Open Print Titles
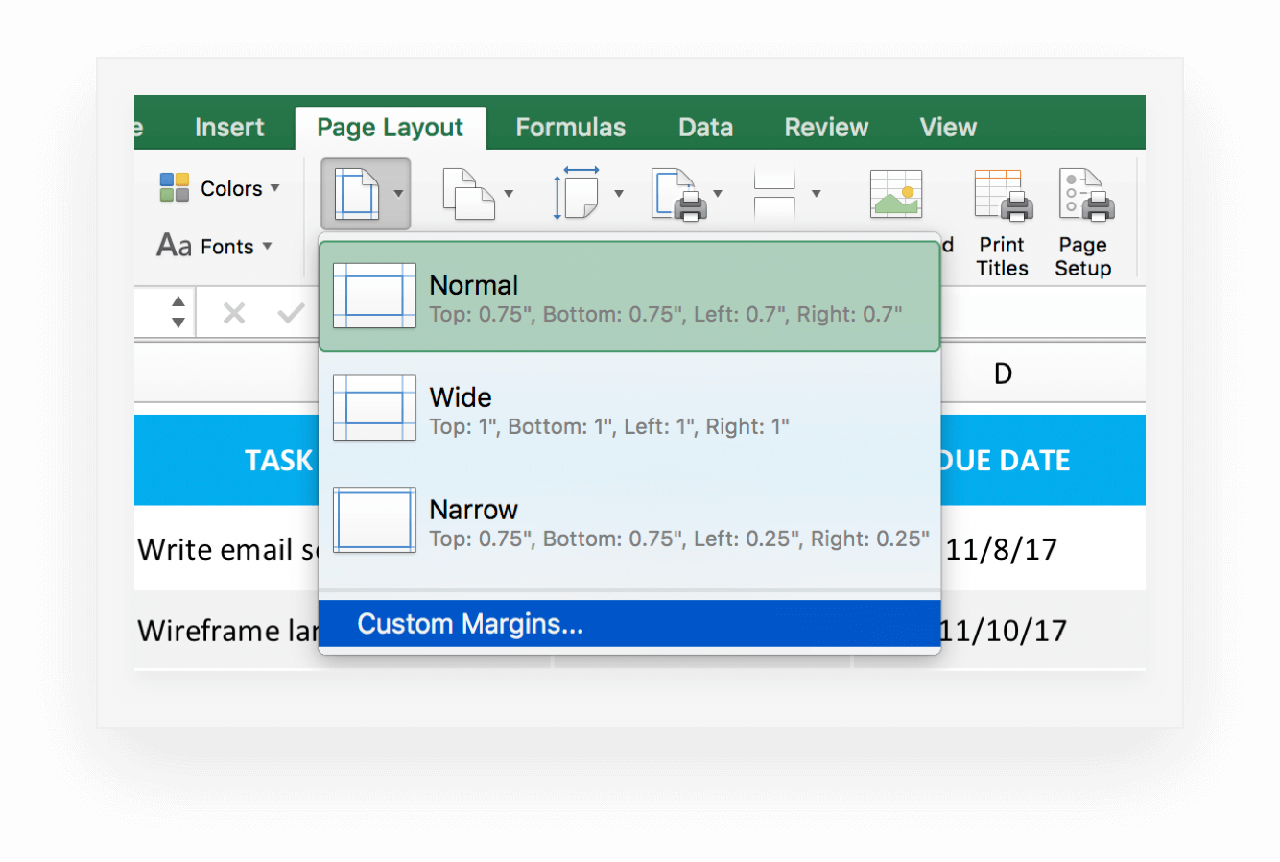The height and width of the screenshot is (862, 1280). [1003, 223]
